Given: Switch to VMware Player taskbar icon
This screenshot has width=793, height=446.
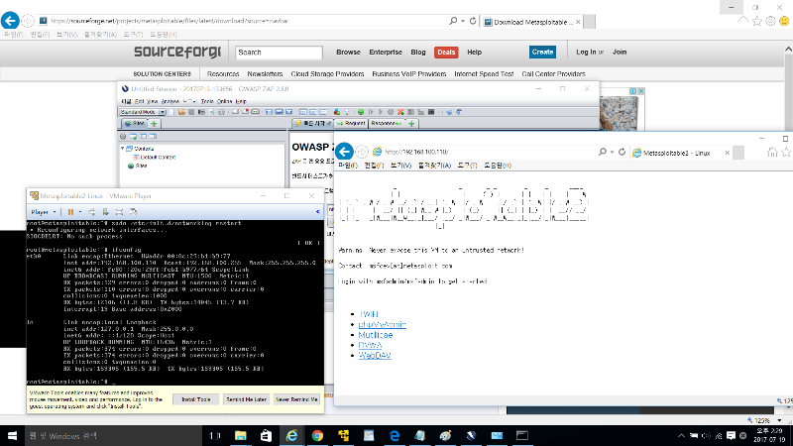Looking at the screenshot, I should 343,435.
